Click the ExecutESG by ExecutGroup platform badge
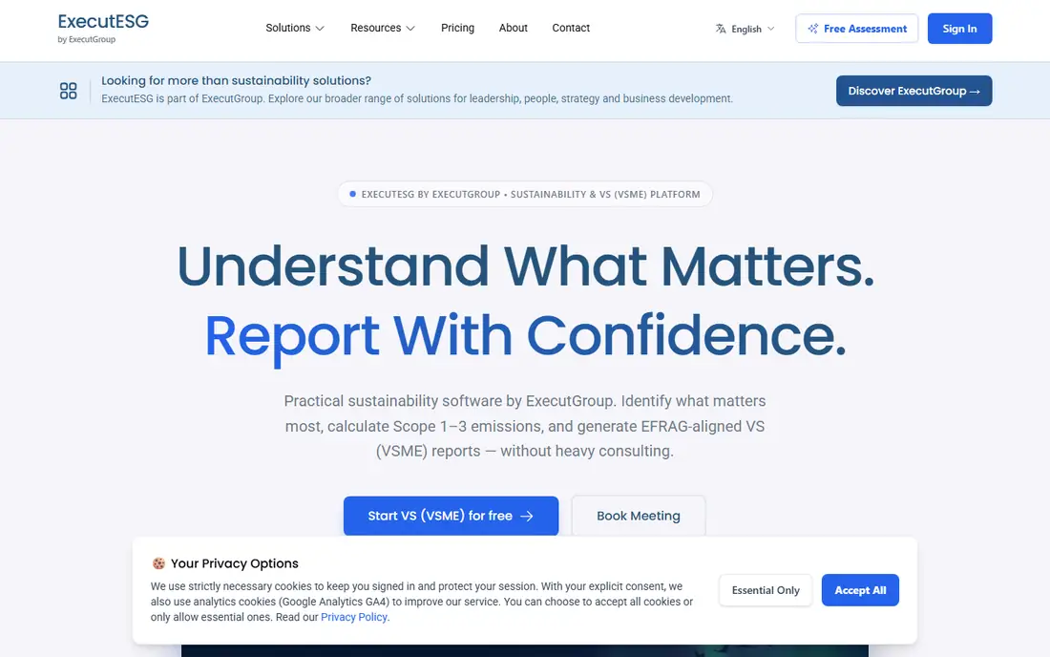Screen dimensions: 1050x657 525,194
